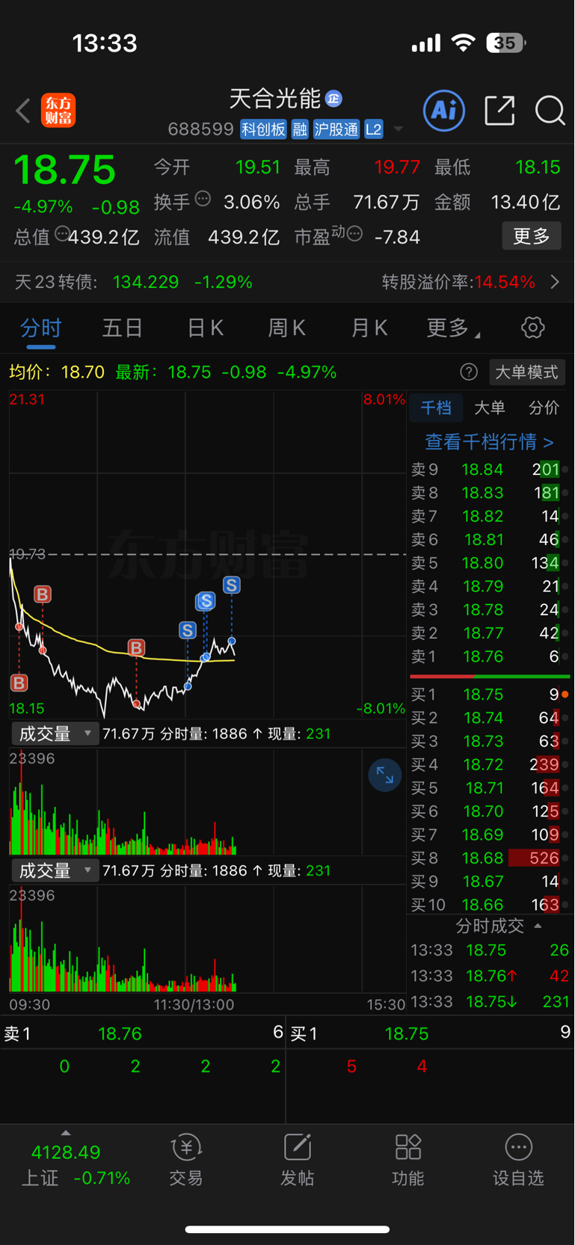Tap the 换手 info icon
Viewport: 575px width, 1245px height.
click(x=203, y=199)
